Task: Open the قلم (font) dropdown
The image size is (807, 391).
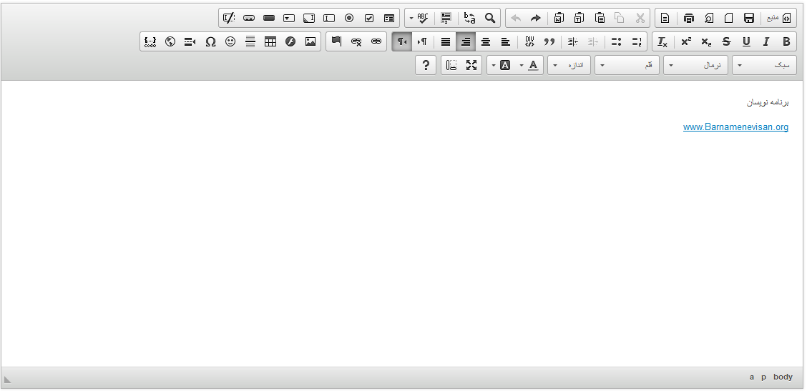Action: pyautogui.click(x=627, y=65)
